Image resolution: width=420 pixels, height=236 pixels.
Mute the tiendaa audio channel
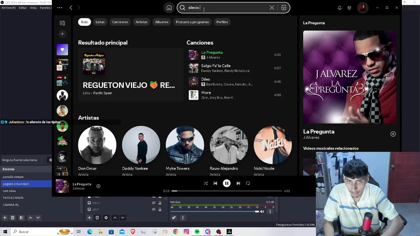click(x=262, y=212)
